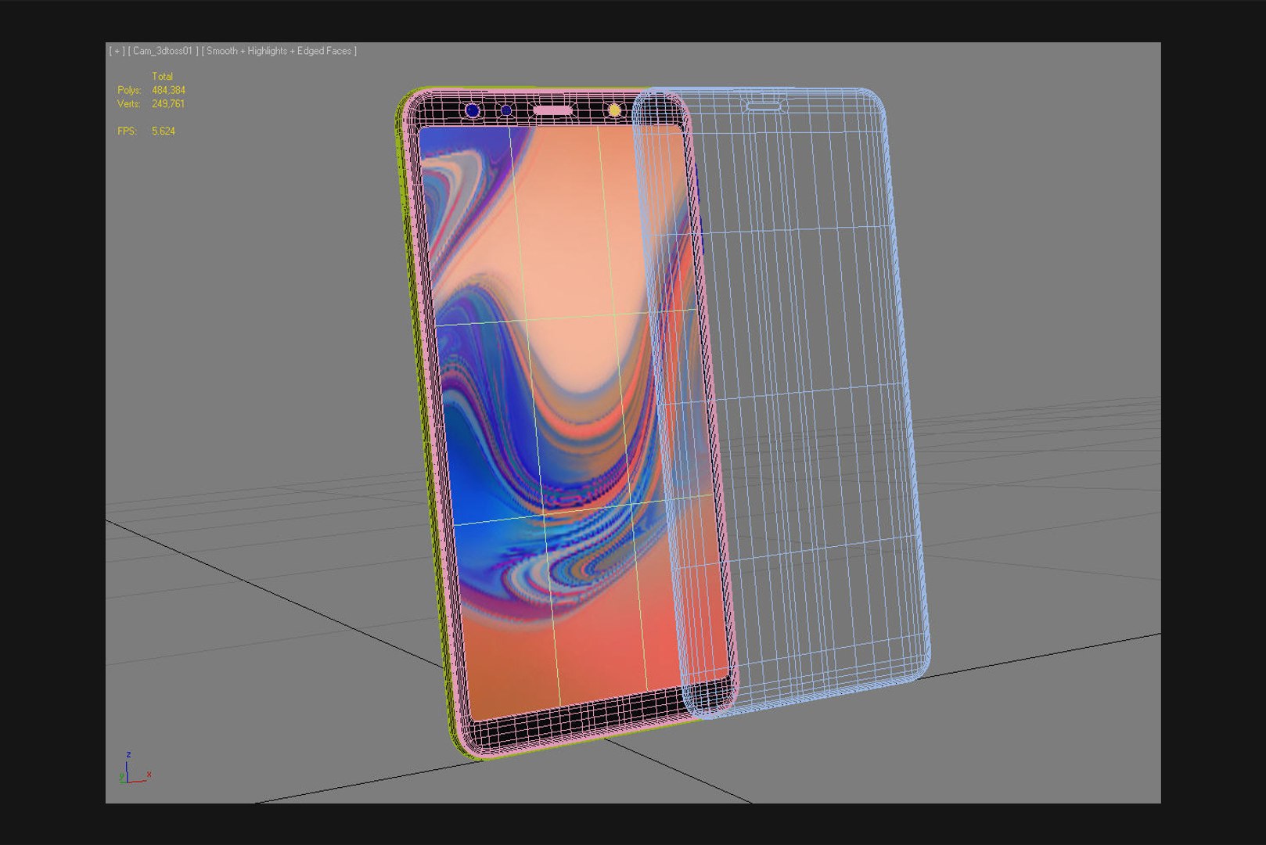This screenshot has width=1266, height=845.
Task: Click the XYZ axis tripod gizmo
Action: click(x=134, y=768)
